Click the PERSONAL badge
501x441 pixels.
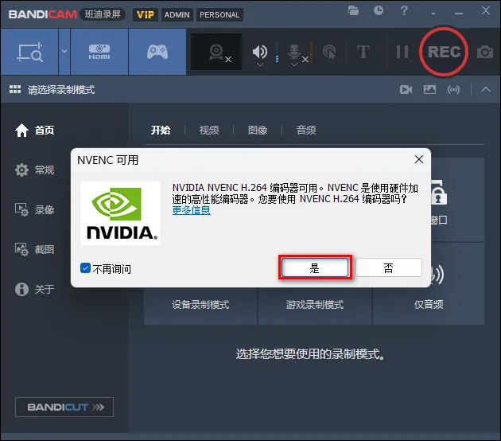tap(219, 14)
